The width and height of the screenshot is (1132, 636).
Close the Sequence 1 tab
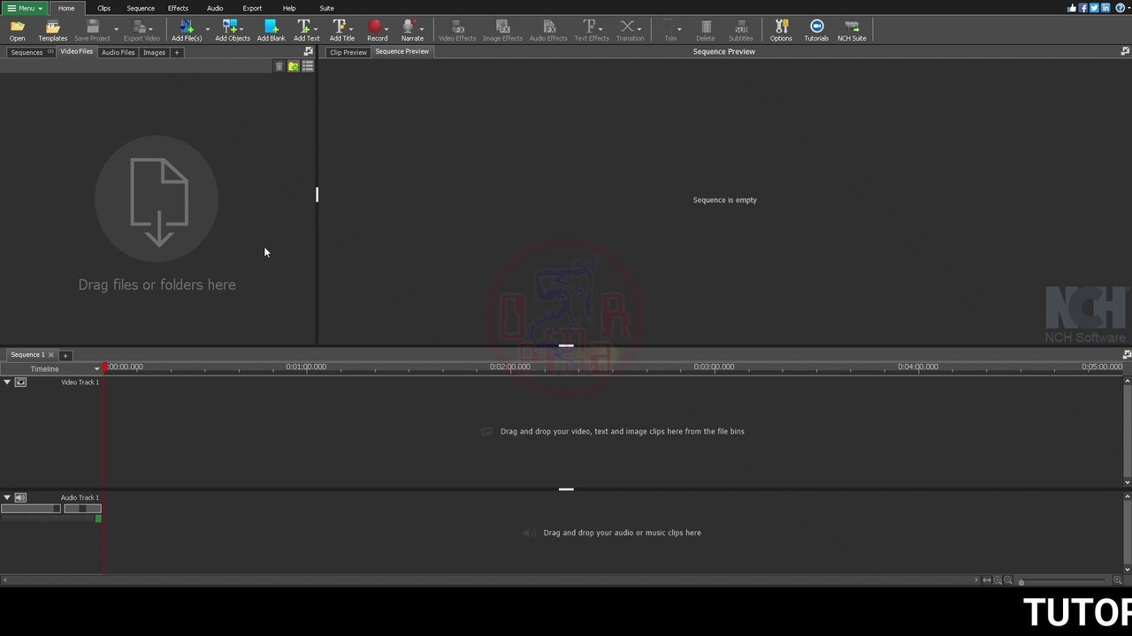(50, 355)
